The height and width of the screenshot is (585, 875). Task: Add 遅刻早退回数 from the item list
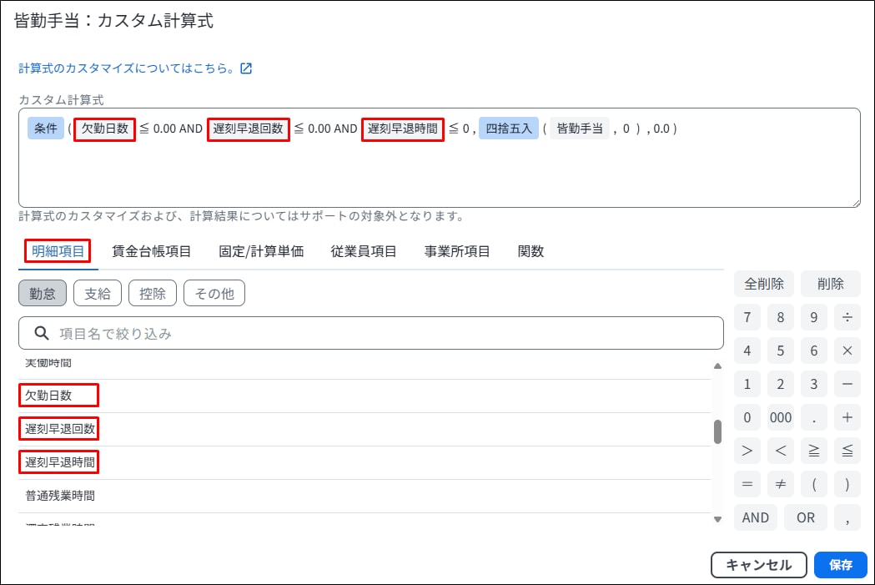click(60, 429)
